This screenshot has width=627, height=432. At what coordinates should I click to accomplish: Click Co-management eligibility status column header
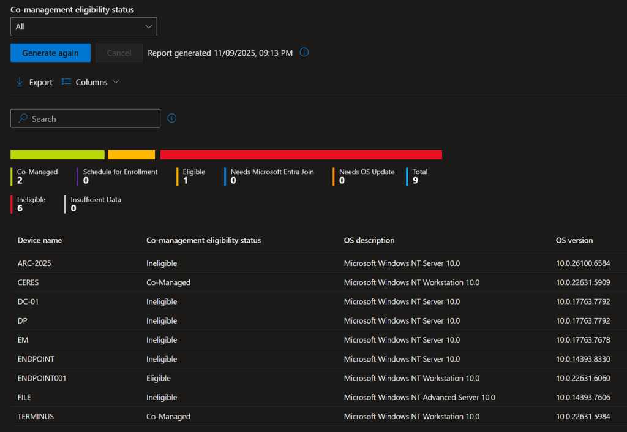tap(203, 240)
